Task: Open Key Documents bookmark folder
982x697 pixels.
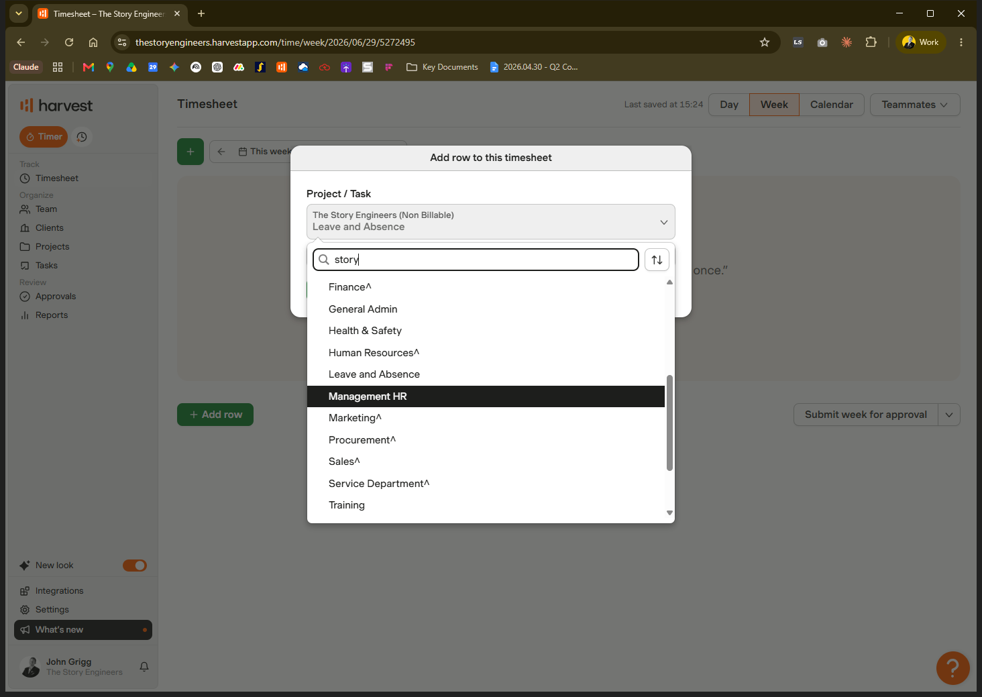Action: pyautogui.click(x=442, y=67)
